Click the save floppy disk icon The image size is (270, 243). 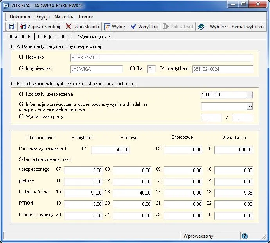(11, 27)
